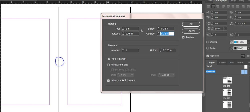Viewport: 250px width, 112px height.
Task: Click the Gutter 0.125 in field
Action: tap(169, 50)
